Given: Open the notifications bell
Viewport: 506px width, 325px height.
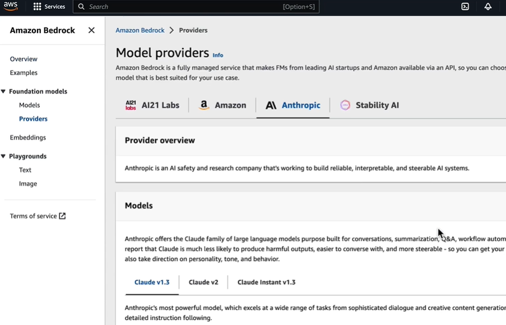Looking at the screenshot, I should (x=488, y=7).
